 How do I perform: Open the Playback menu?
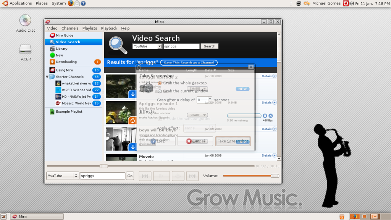(109, 28)
